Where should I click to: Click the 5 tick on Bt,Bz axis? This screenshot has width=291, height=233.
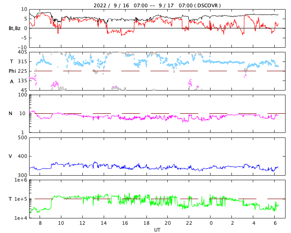(25, 19)
